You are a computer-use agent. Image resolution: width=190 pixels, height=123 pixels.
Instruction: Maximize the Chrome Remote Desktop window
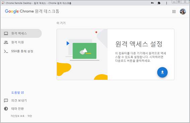coord(179,2)
